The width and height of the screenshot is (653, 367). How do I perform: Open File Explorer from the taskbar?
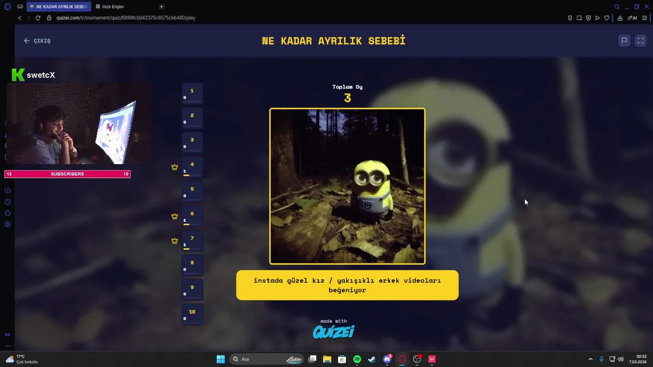coord(327,359)
